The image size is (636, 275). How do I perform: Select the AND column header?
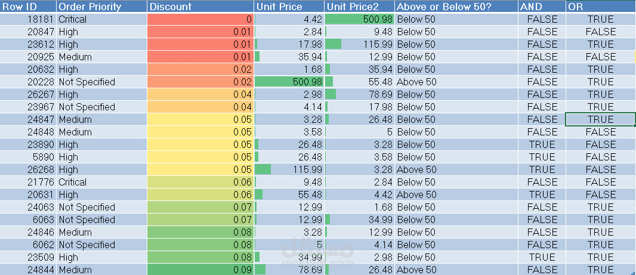(x=542, y=7)
